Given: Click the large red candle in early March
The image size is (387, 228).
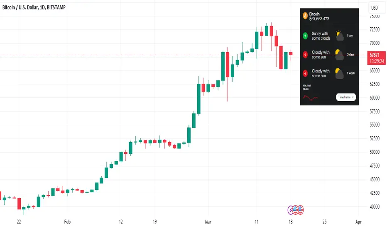Looking at the screenshot, I should pos(228,64).
